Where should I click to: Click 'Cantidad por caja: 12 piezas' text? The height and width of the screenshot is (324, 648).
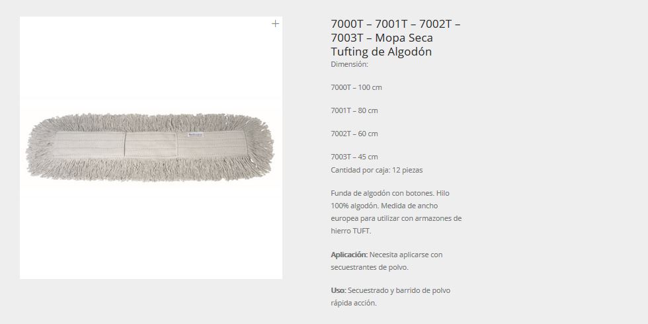pos(376,170)
